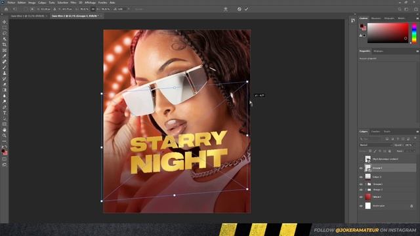Select the Blur tool
This screenshot has width=420, height=236.
coord(5,96)
